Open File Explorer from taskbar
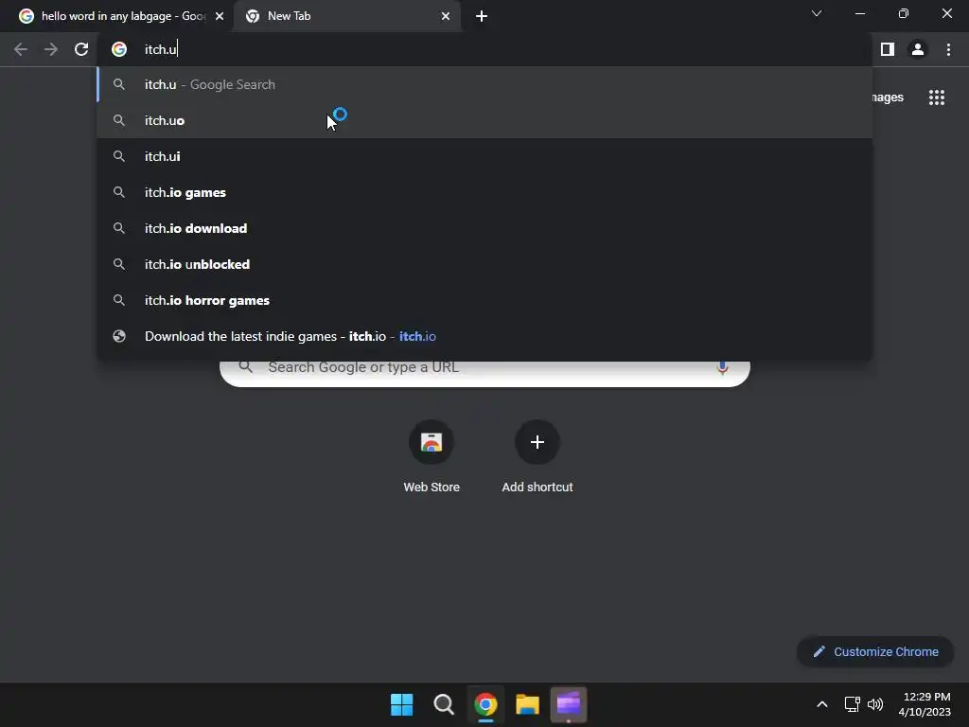The image size is (969, 727). click(527, 704)
